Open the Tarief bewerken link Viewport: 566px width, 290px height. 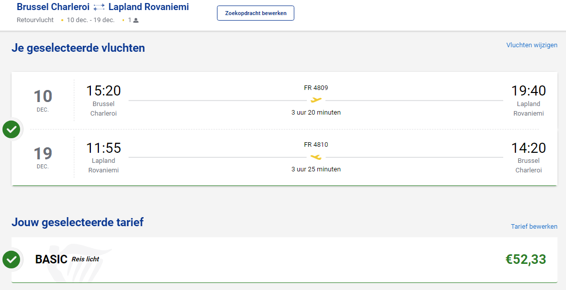(534, 227)
